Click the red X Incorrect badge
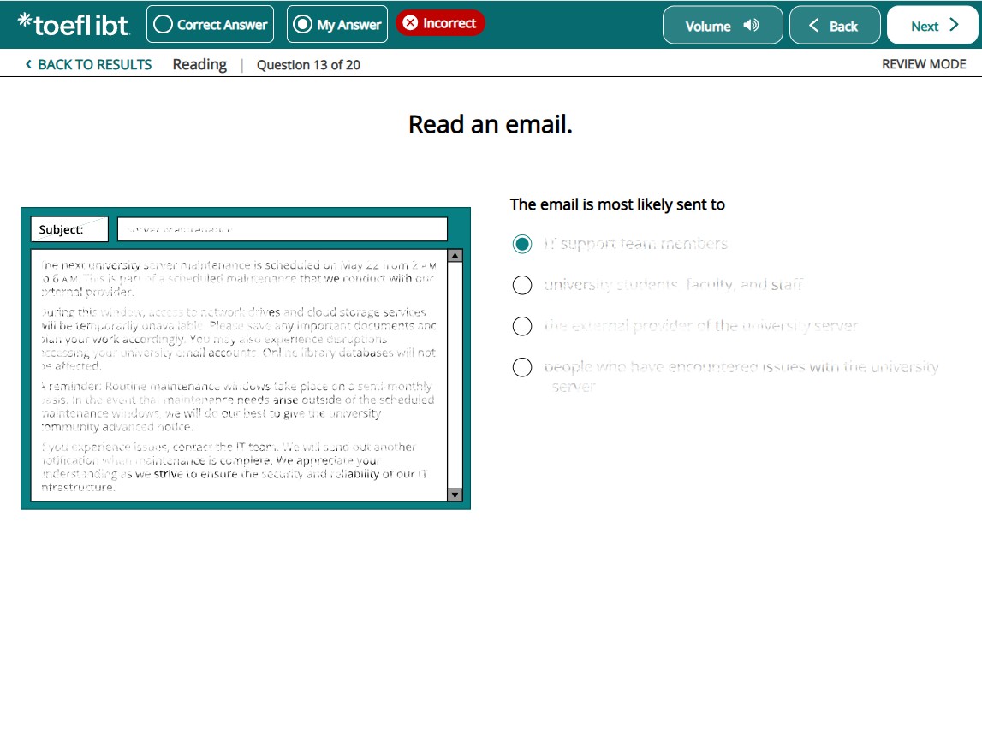The width and height of the screenshot is (982, 735). coord(440,23)
